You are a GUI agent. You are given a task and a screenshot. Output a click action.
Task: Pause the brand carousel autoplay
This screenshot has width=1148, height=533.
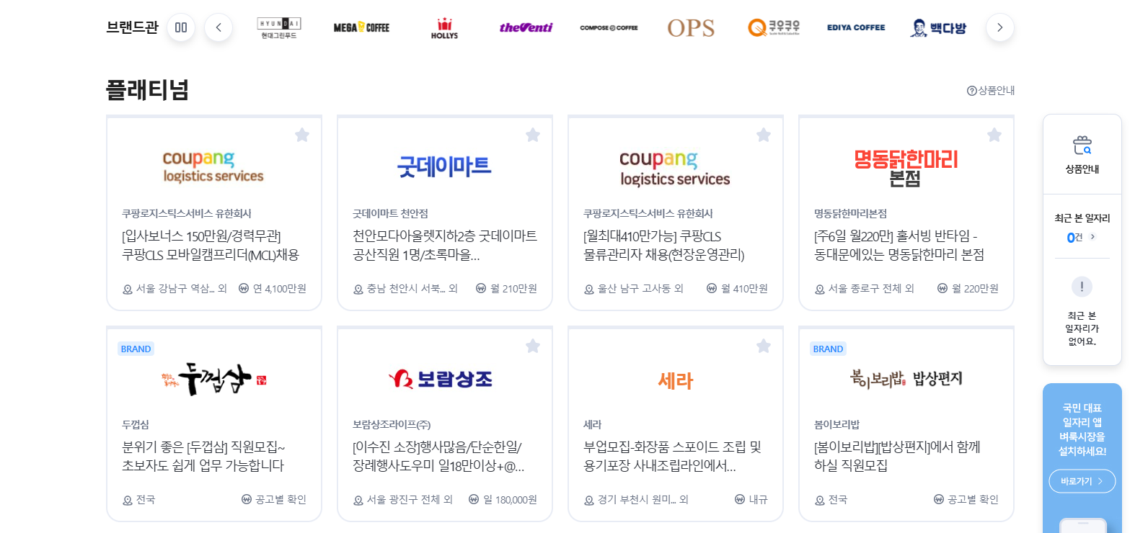181,27
